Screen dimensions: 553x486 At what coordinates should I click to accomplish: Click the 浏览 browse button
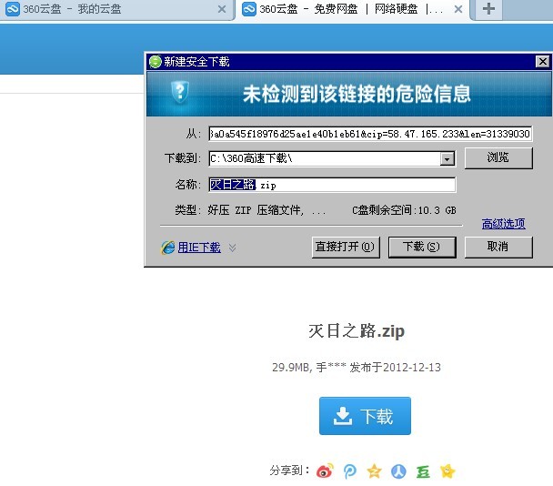pos(498,157)
